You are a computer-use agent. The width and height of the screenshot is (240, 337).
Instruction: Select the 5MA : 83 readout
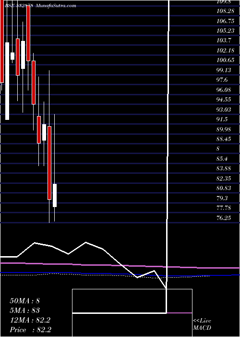pyautogui.click(x=25, y=311)
